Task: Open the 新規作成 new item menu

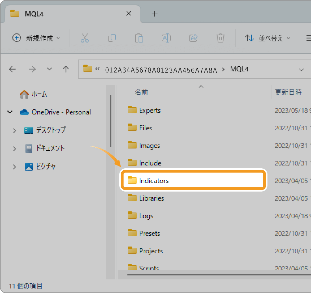Action: point(36,38)
